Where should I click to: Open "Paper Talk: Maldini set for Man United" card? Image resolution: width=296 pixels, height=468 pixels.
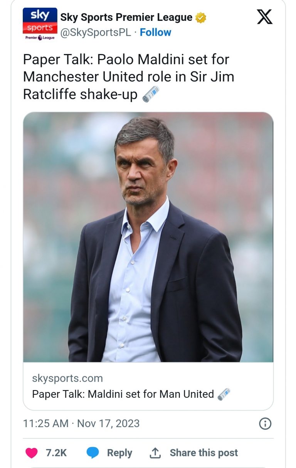click(123, 394)
